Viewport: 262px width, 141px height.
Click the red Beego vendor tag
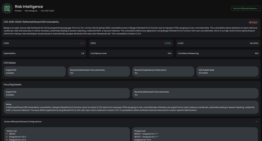pyautogui.click(x=253, y=22)
